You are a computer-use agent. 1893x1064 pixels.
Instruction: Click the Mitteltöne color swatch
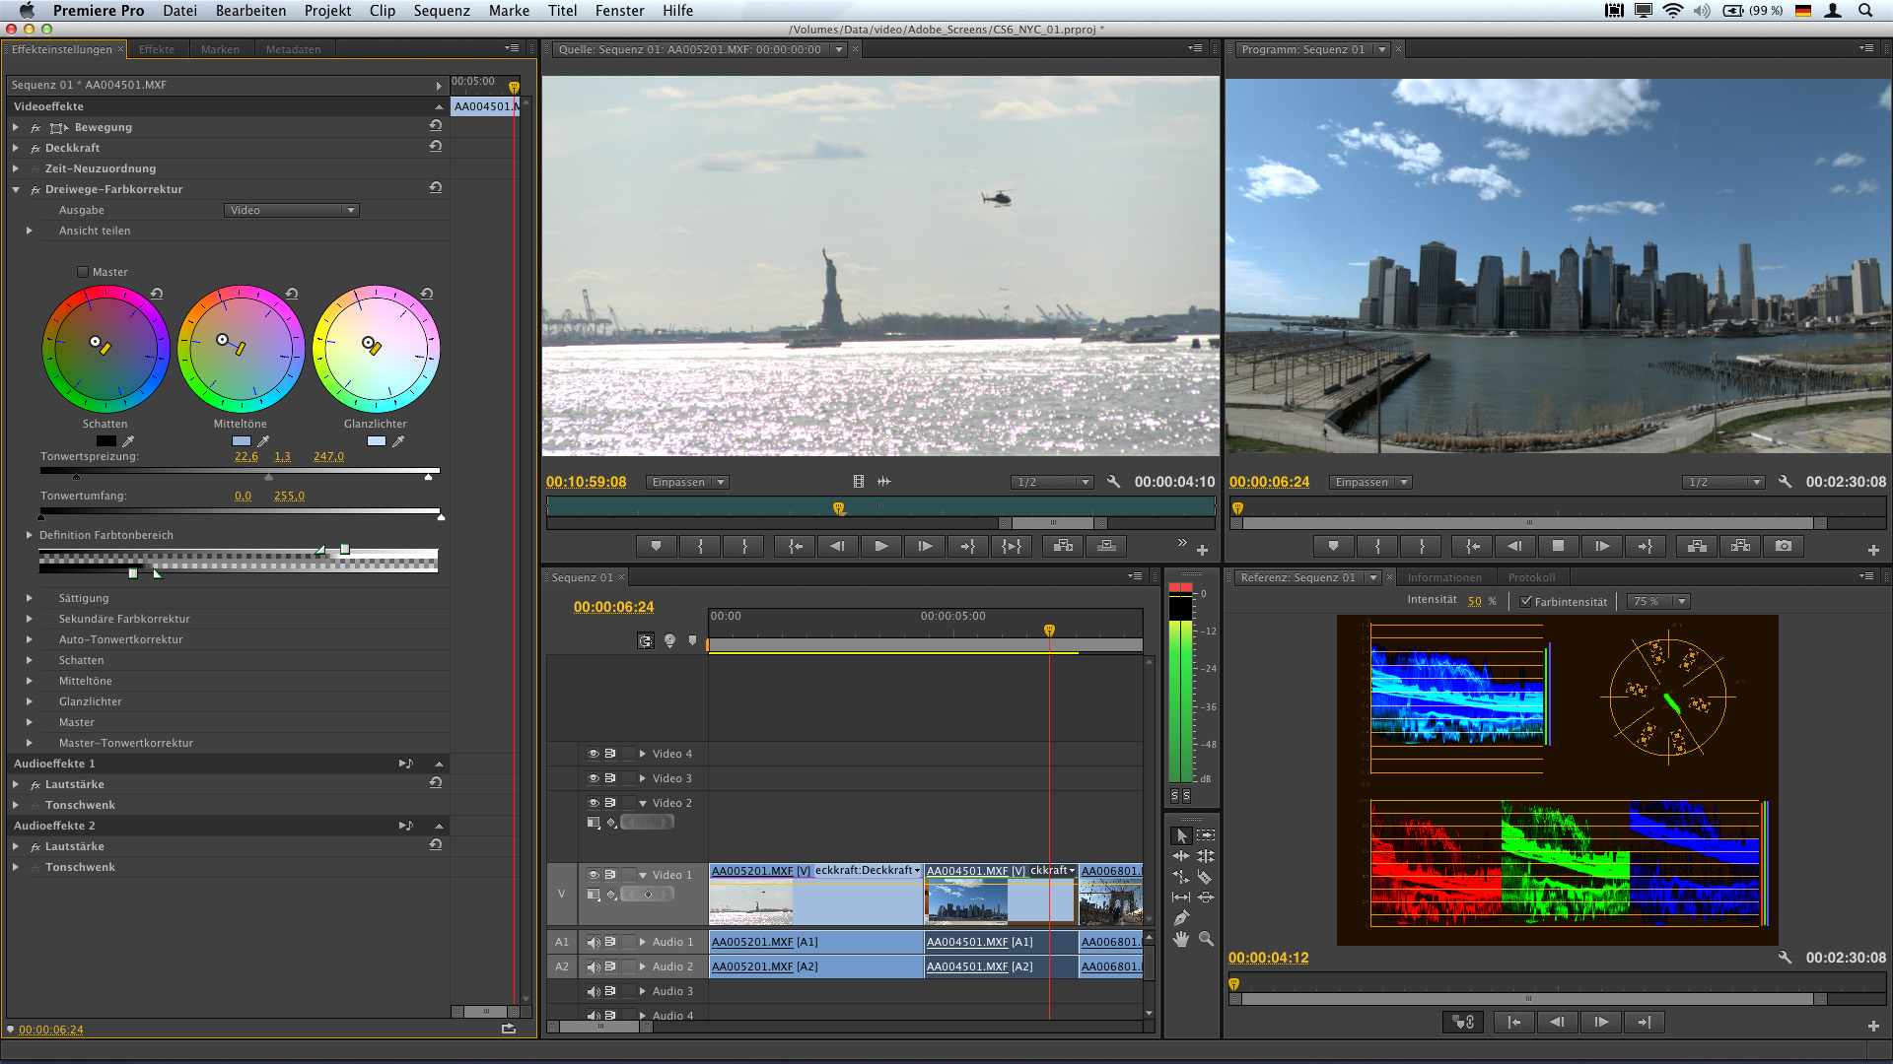(x=242, y=441)
